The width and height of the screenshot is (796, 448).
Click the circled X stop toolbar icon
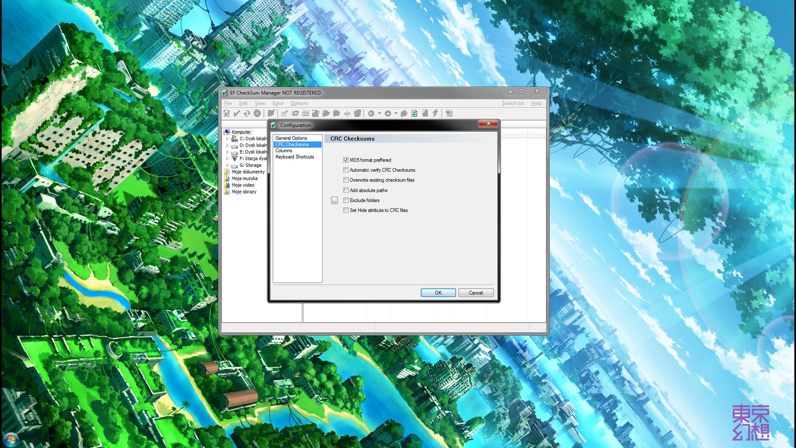point(257,113)
